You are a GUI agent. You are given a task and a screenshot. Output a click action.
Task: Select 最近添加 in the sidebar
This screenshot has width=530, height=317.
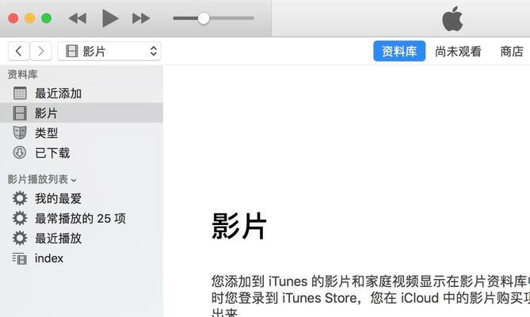[x=81, y=94]
